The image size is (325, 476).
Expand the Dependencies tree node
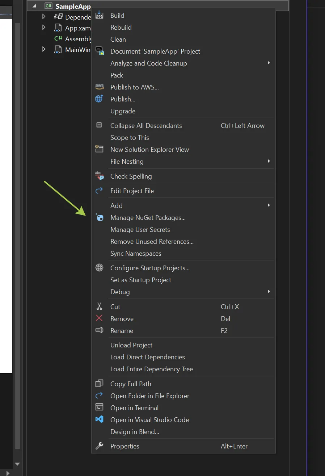point(43,16)
